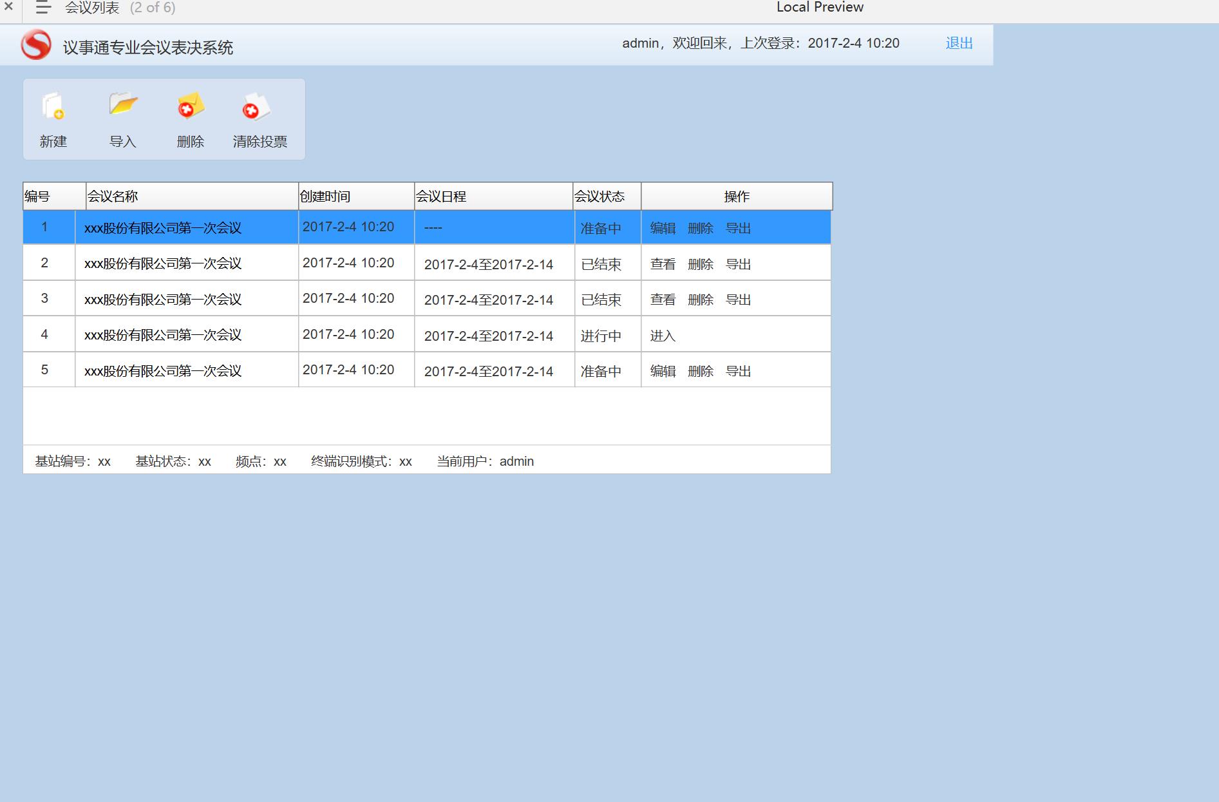
Task: Click the Local Preview label
Action: pos(820,7)
